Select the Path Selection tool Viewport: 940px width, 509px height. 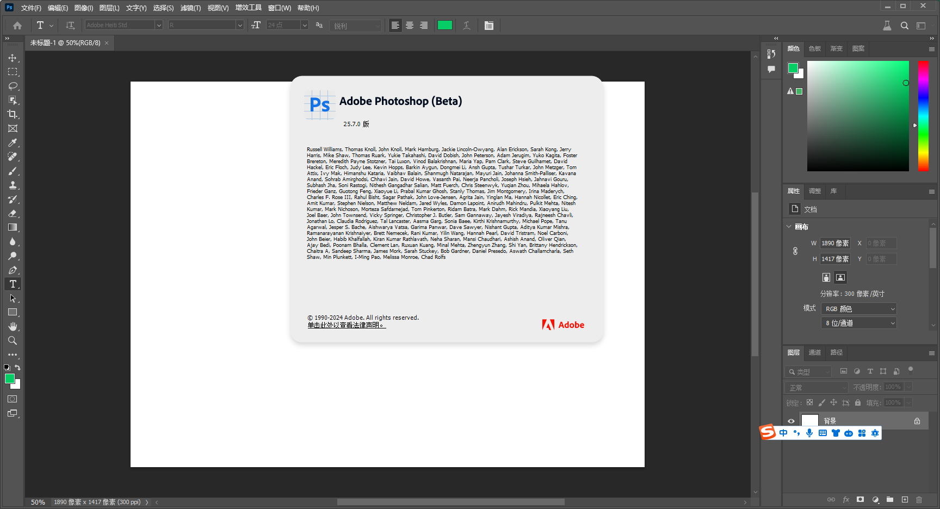pos(13,298)
